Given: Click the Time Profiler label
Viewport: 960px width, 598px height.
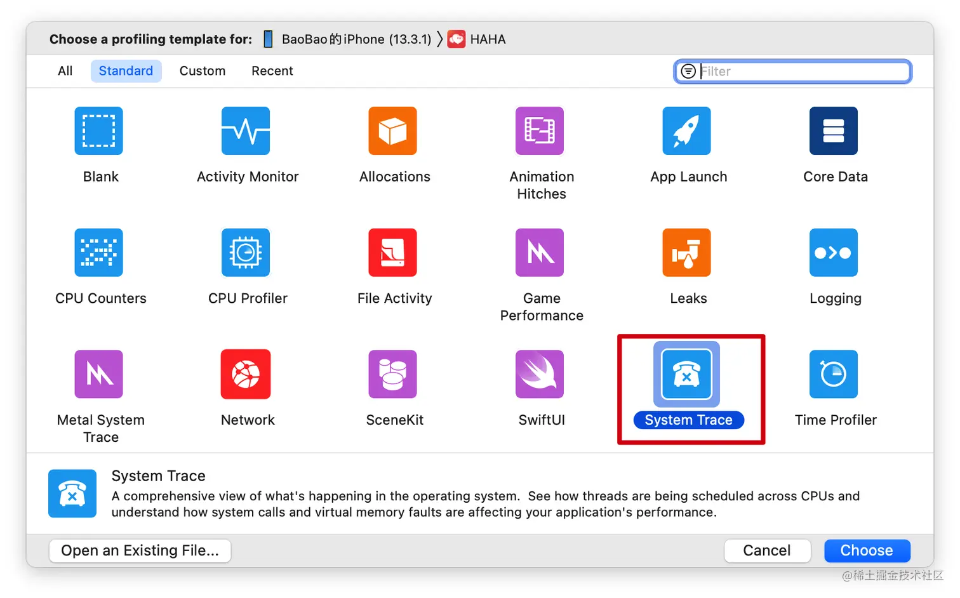Looking at the screenshot, I should click(x=836, y=420).
